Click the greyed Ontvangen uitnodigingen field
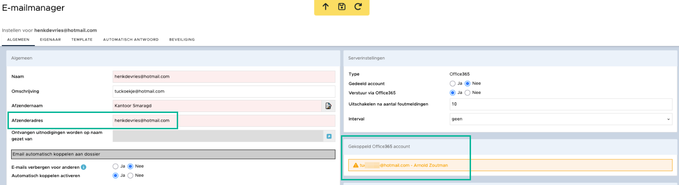The width and height of the screenshot is (679, 185). point(217,136)
